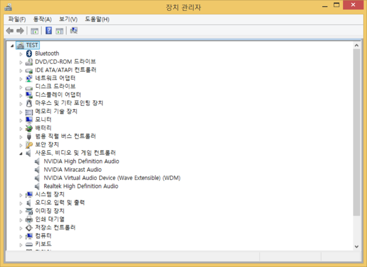Select the 마우스 및 기타 포인팅 장치 label

(69, 103)
